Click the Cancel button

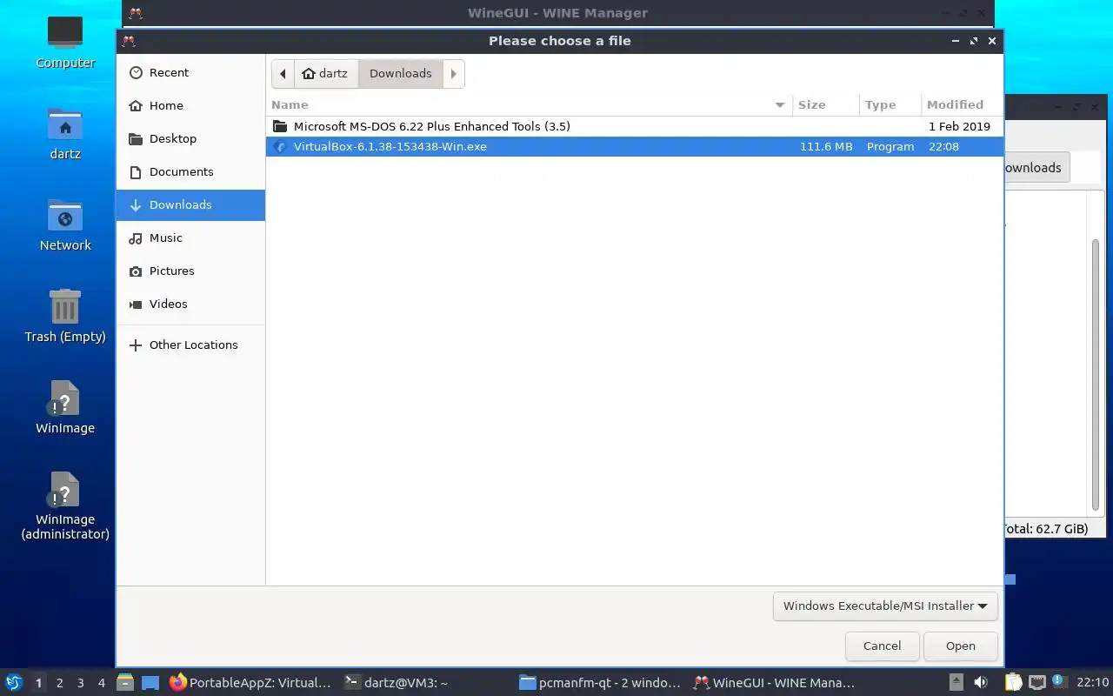882,646
